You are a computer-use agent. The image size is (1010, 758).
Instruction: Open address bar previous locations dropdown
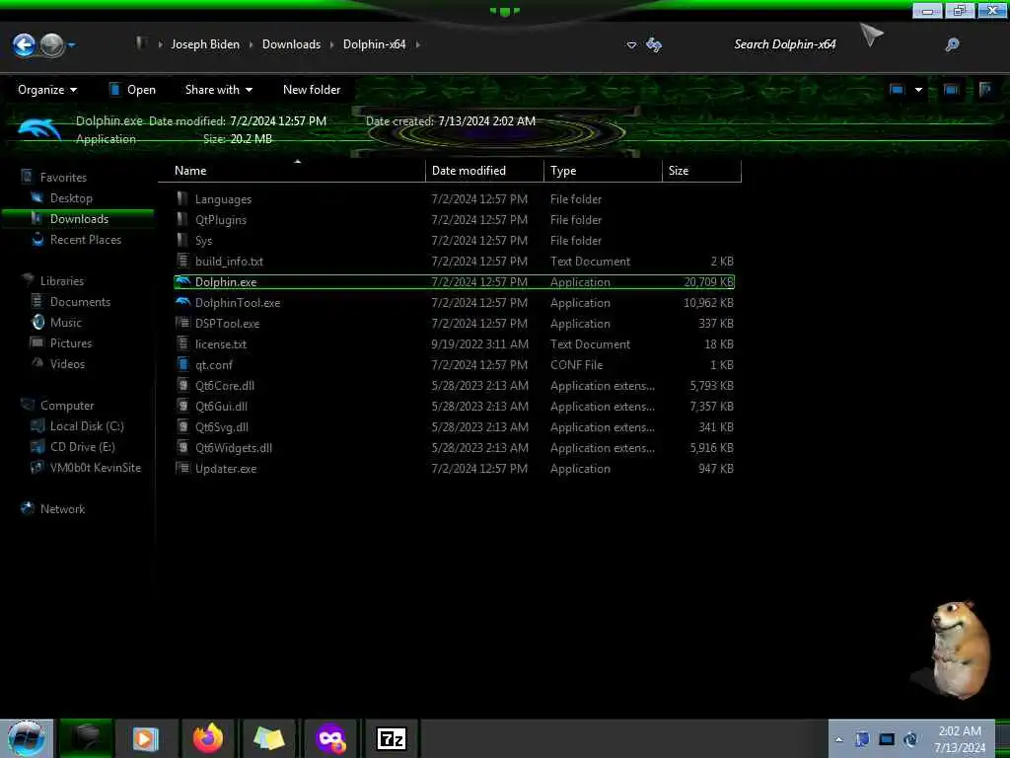point(631,44)
